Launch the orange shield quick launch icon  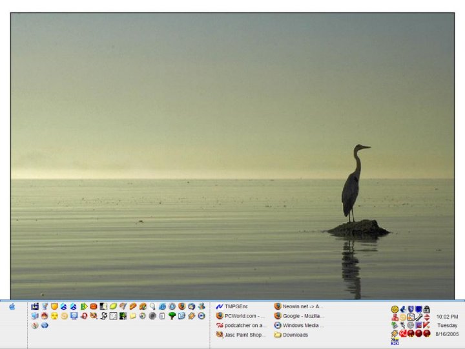[54, 306]
